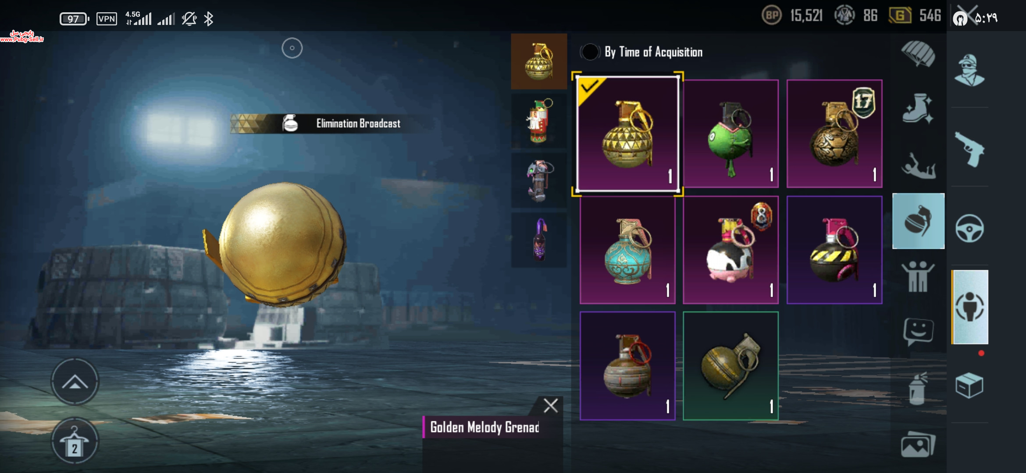The image size is (1026, 473).
Task: Open the pistol weapon skins tab
Action: click(x=970, y=149)
